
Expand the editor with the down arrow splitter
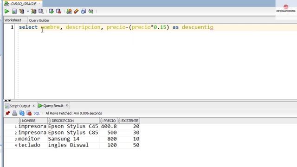pyautogui.click(x=9, y=100)
